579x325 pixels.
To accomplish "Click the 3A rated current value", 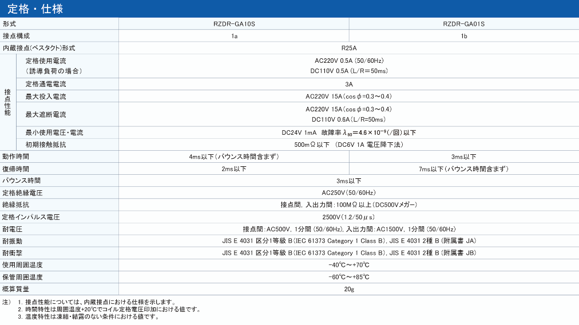I will point(349,85).
